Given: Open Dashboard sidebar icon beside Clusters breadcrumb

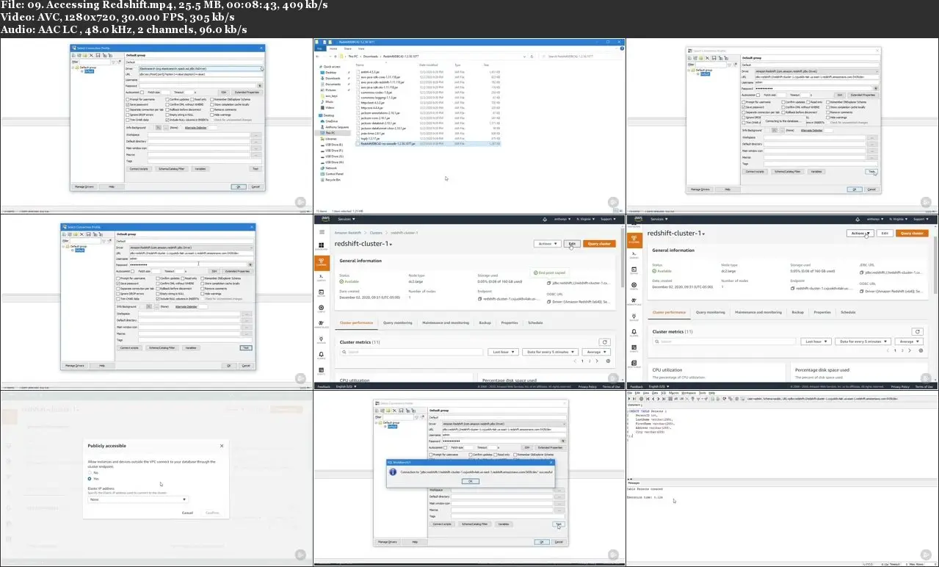Looking at the screenshot, I should point(322,245).
